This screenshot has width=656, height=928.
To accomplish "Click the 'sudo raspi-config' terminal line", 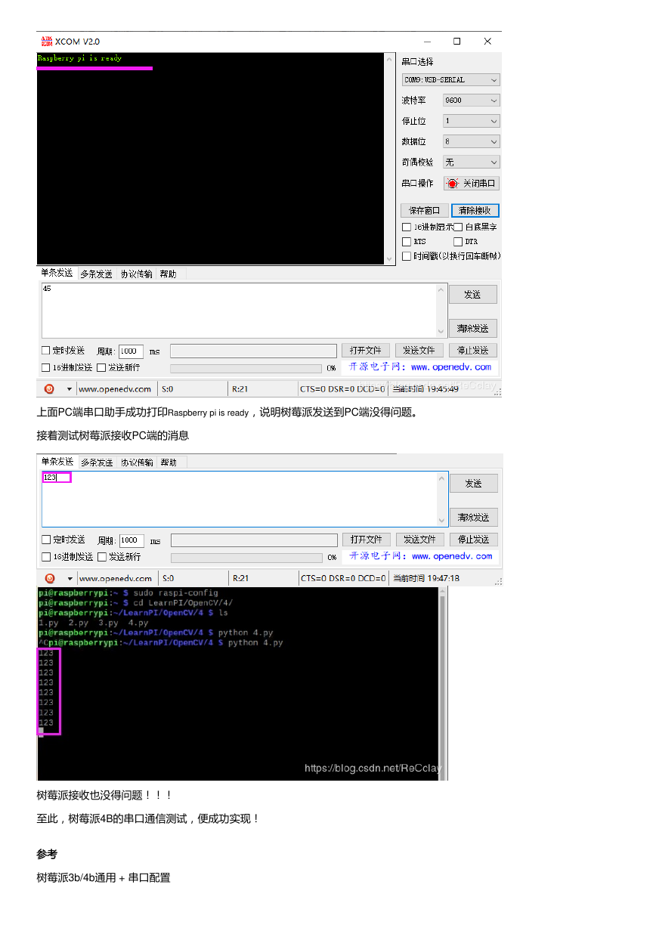I will coord(175,593).
